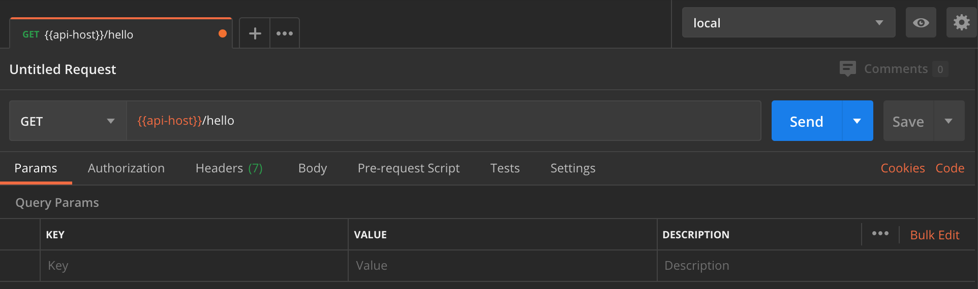The image size is (978, 289).
Task: Send the request
Action: point(807,121)
